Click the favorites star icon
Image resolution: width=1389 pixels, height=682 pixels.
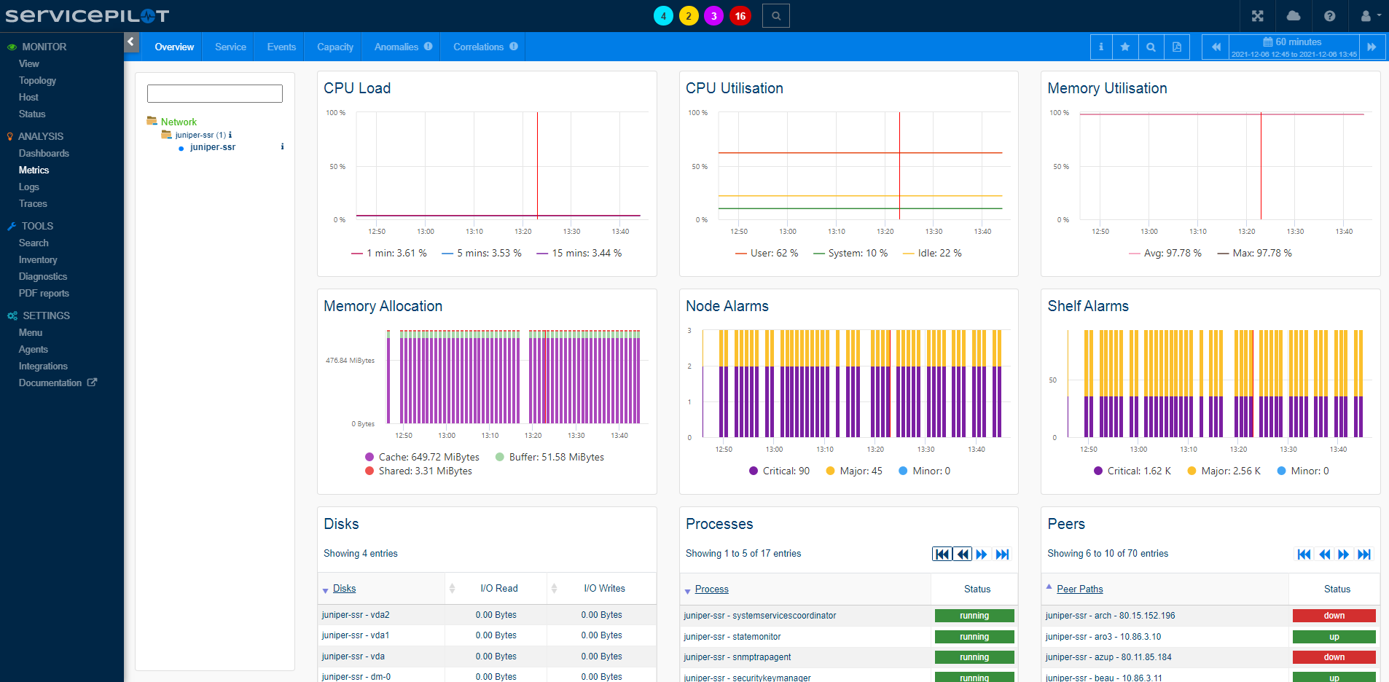click(x=1125, y=47)
